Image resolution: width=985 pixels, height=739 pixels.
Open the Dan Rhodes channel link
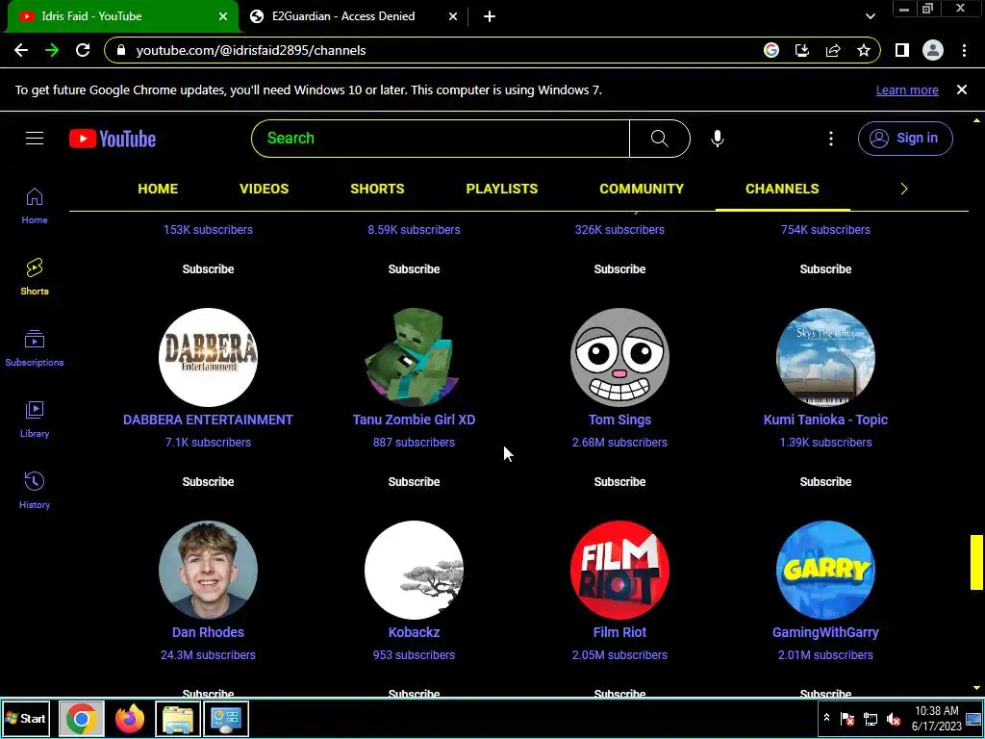click(x=208, y=632)
